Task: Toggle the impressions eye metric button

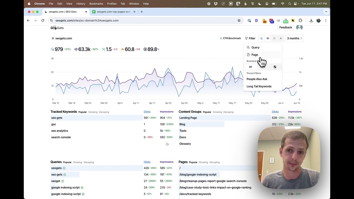Action: click(268, 38)
